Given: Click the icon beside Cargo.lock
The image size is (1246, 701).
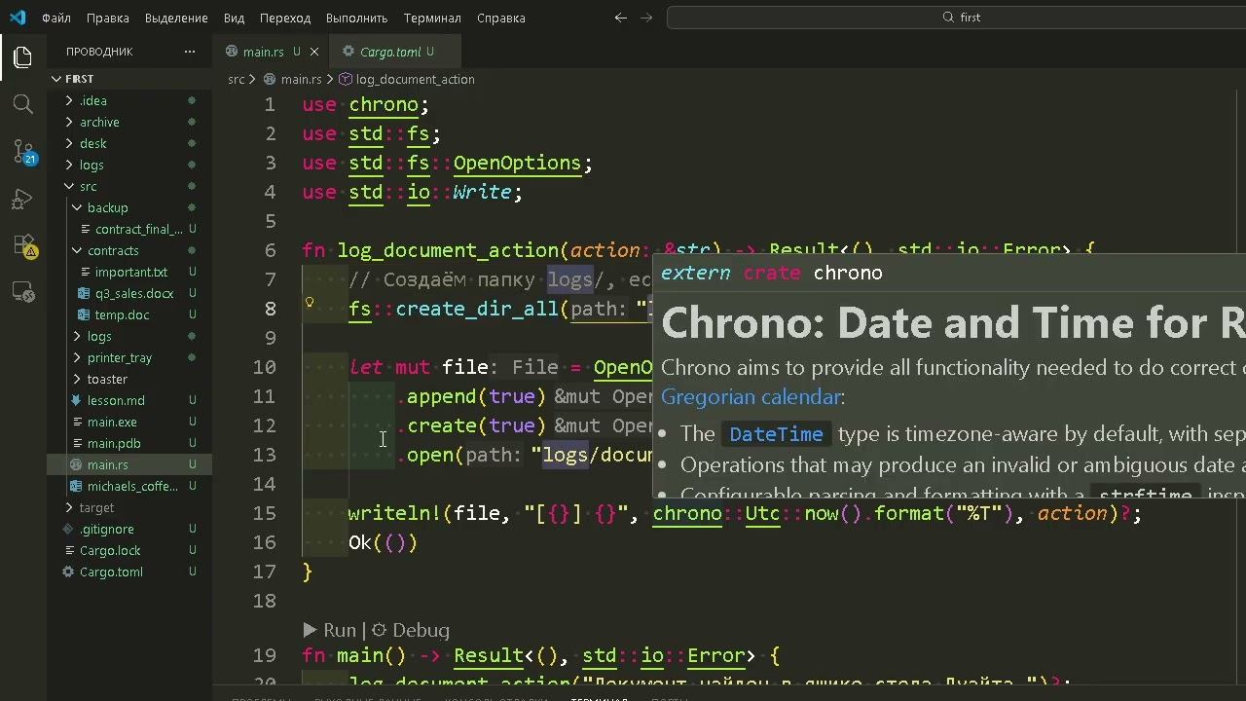Looking at the screenshot, I should [x=68, y=550].
